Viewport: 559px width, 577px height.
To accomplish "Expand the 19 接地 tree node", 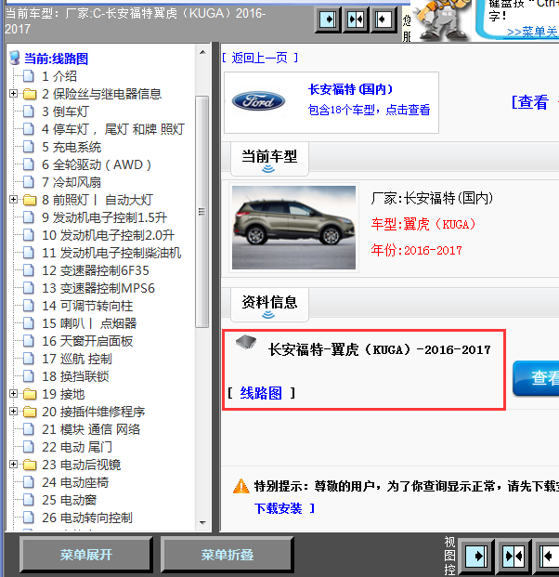I will pos(13,394).
